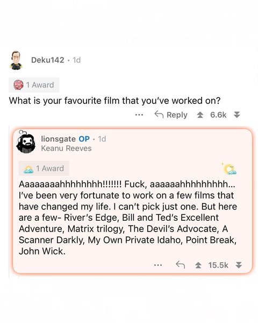The width and height of the screenshot is (258, 323).
Task: Click the 15.5k vote count
Action: pyautogui.click(x=218, y=265)
